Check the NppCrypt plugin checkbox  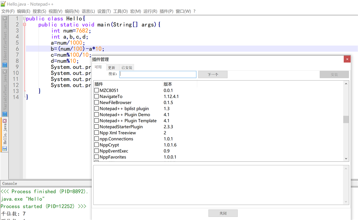96,145
